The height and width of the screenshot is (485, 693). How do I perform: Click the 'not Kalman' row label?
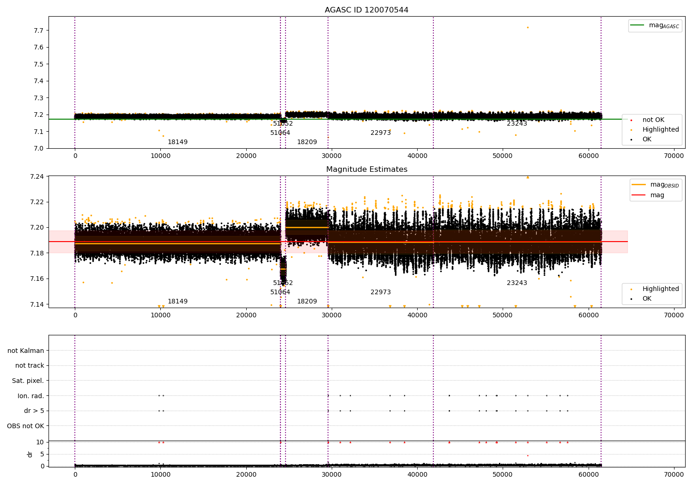tap(26, 351)
